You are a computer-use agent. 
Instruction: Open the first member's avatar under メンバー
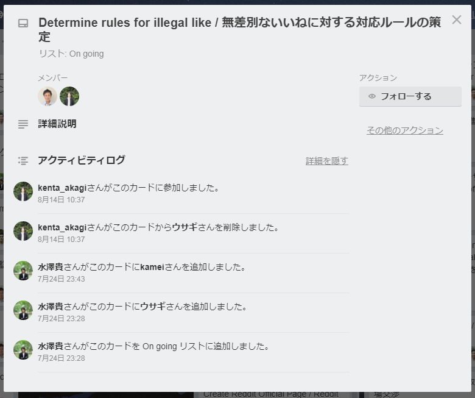(47, 96)
